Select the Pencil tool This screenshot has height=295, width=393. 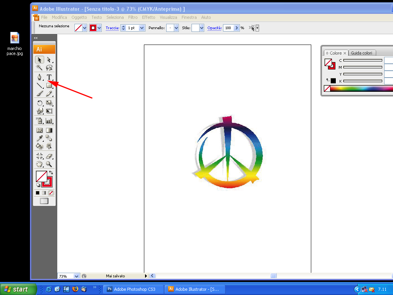(49, 94)
